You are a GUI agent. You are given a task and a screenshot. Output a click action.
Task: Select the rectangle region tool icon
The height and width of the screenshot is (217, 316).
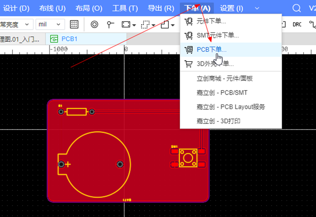tap(126, 24)
